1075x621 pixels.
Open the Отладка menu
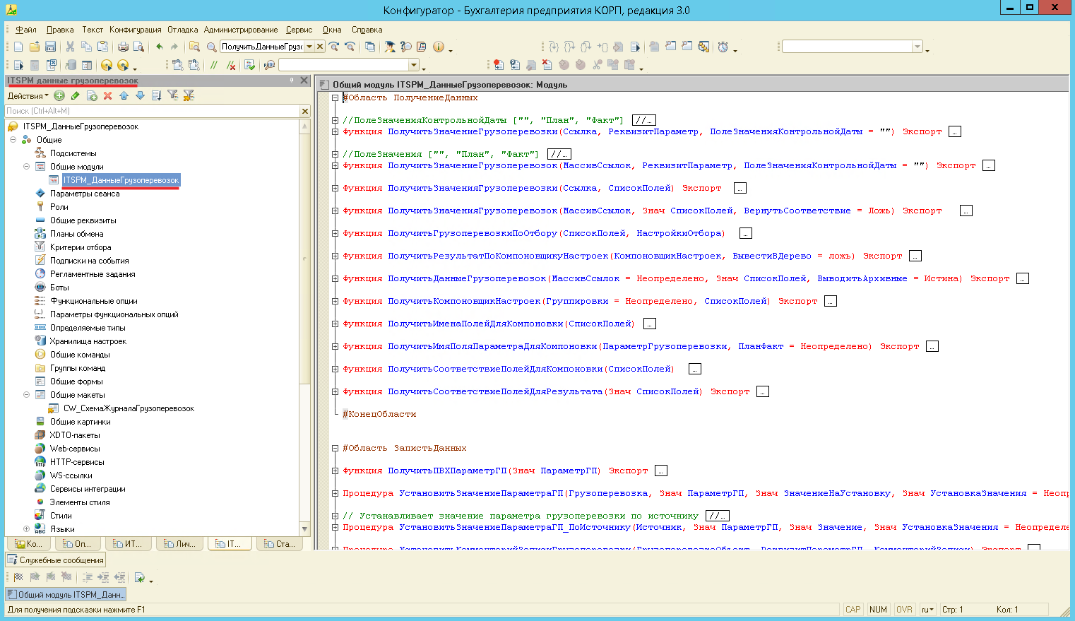coord(182,30)
